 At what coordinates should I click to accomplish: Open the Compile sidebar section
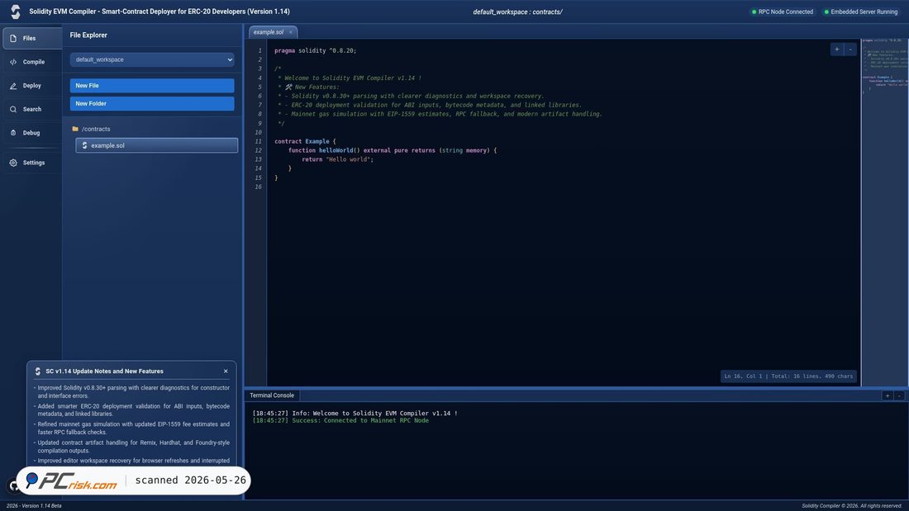[32, 62]
